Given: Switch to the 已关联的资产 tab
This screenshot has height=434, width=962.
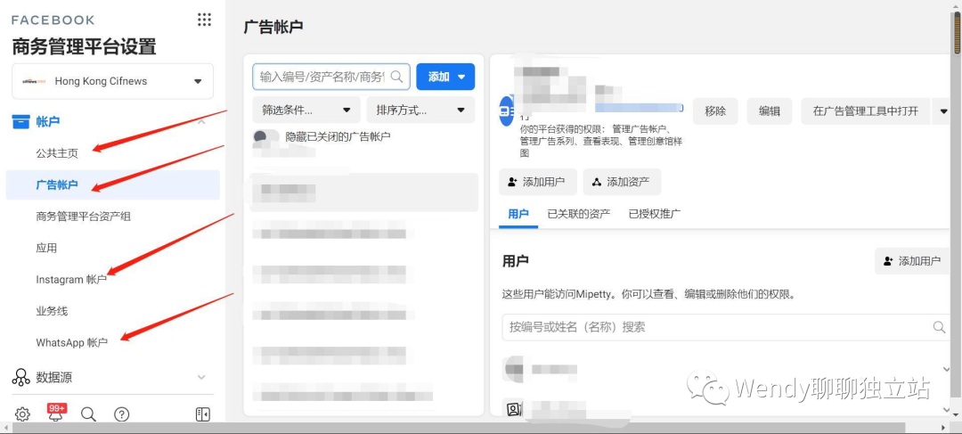Looking at the screenshot, I should pos(579,214).
